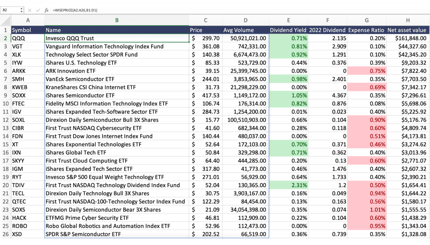Click the Dividend Yield header cell
This screenshot has height=245, width=430.
click(288, 30)
